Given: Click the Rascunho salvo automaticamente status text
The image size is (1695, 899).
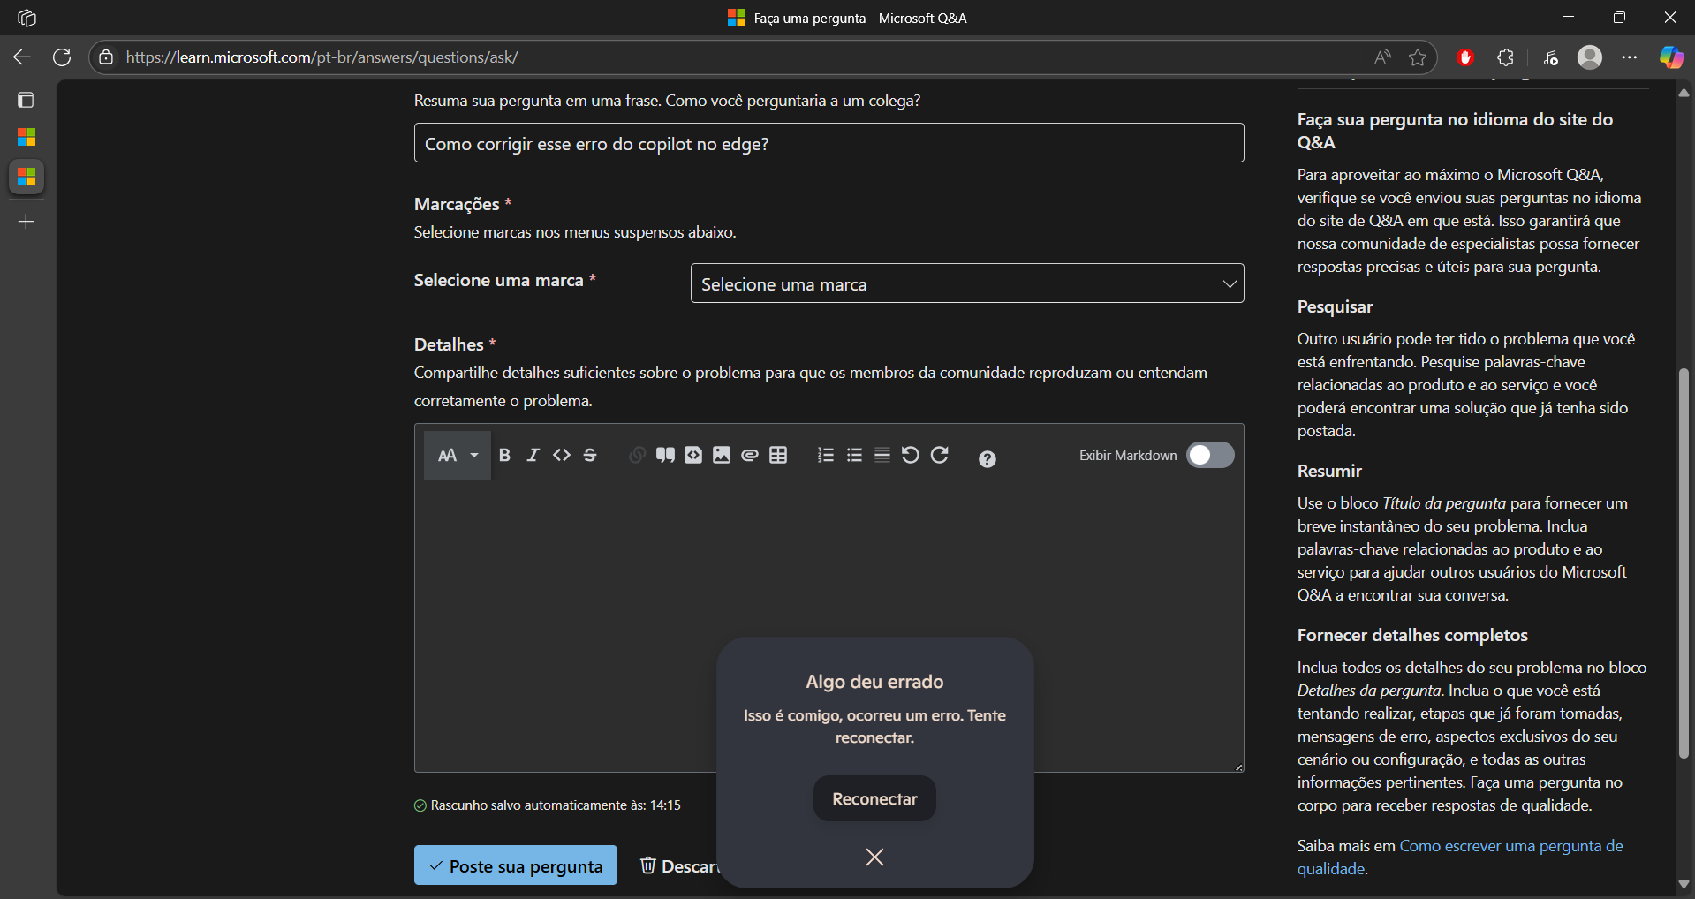Looking at the screenshot, I should tap(556, 805).
